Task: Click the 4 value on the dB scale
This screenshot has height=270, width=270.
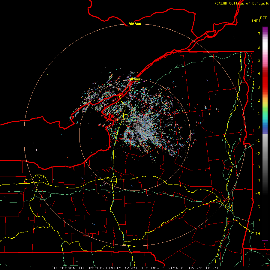Action: pos(259,74)
